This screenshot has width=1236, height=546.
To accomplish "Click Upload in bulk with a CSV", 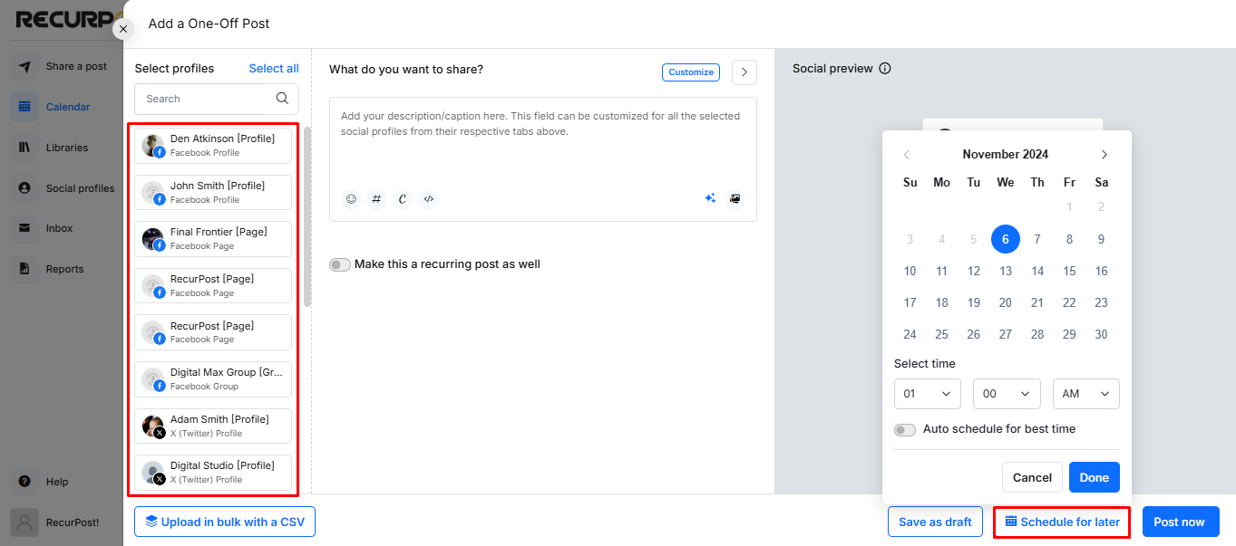I will 225,522.
